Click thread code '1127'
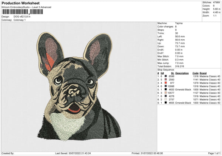Image resolution: width=222 pixels, height=156 pixels. point(196,93)
